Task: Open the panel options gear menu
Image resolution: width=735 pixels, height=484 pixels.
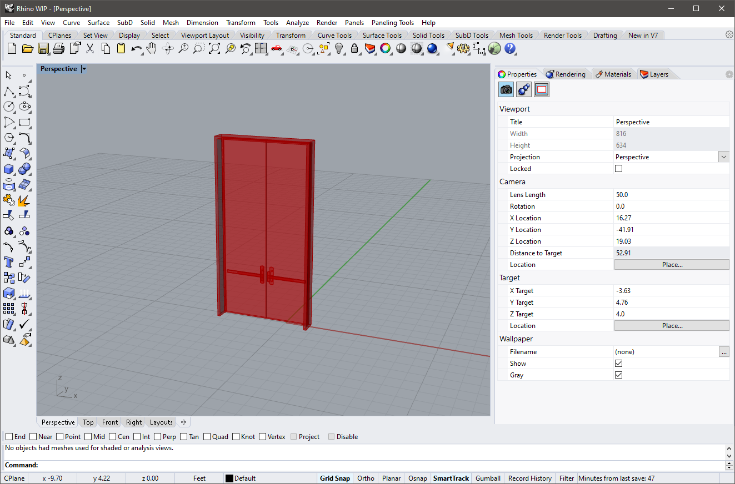Action: coord(729,74)
